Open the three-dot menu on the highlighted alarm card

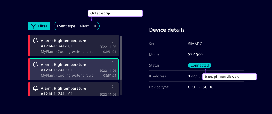[112, 64]
